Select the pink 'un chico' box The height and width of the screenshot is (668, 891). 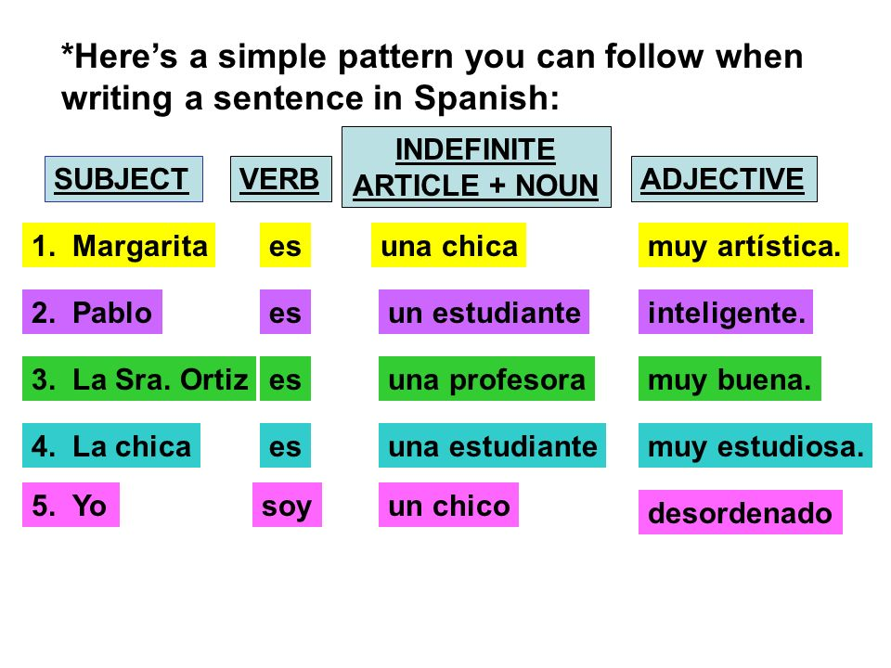(449, 505)
